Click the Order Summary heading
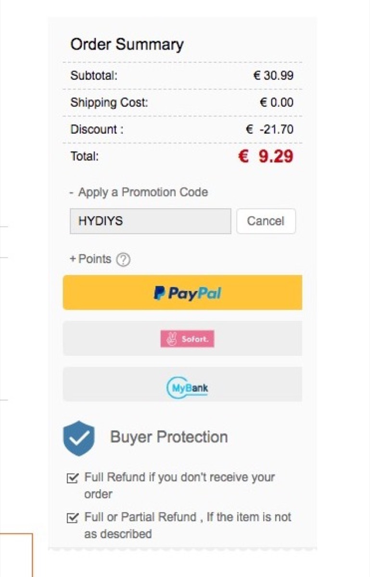 (127, 45)
